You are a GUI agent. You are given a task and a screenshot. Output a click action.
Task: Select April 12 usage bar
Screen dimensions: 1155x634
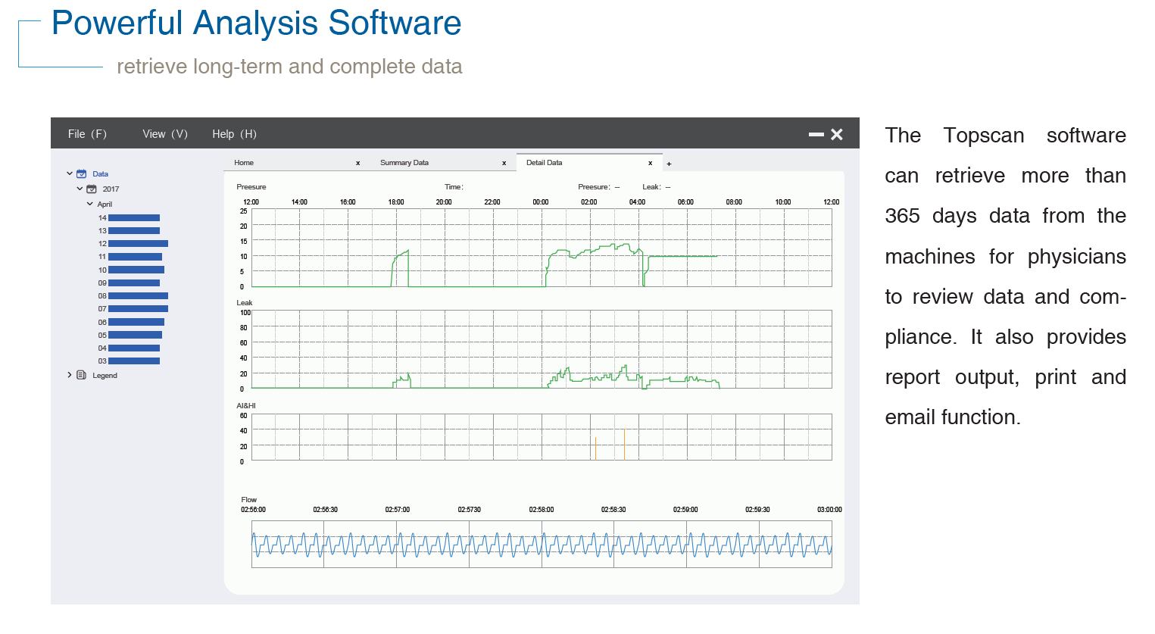pos(138,244)
